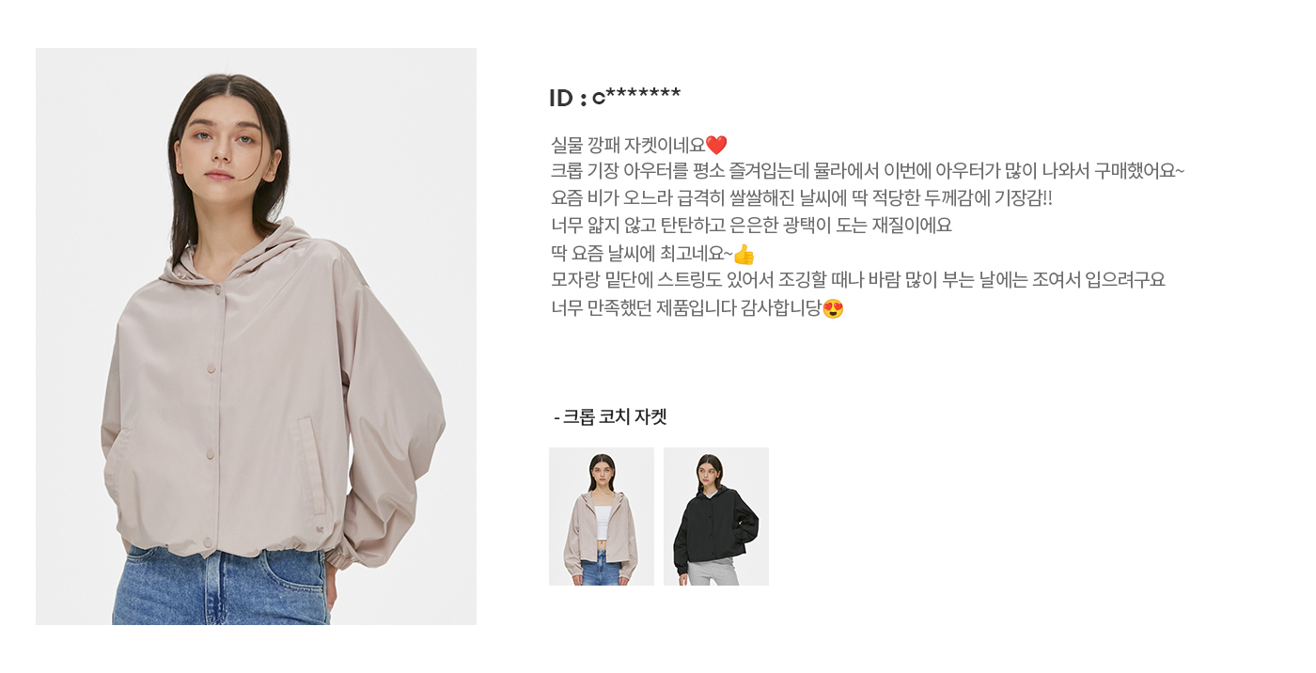Image resolution: width=1316 pixels, height=673 pixels.
Task: Click the reviewer ID c*******
Action: point(615,98)
